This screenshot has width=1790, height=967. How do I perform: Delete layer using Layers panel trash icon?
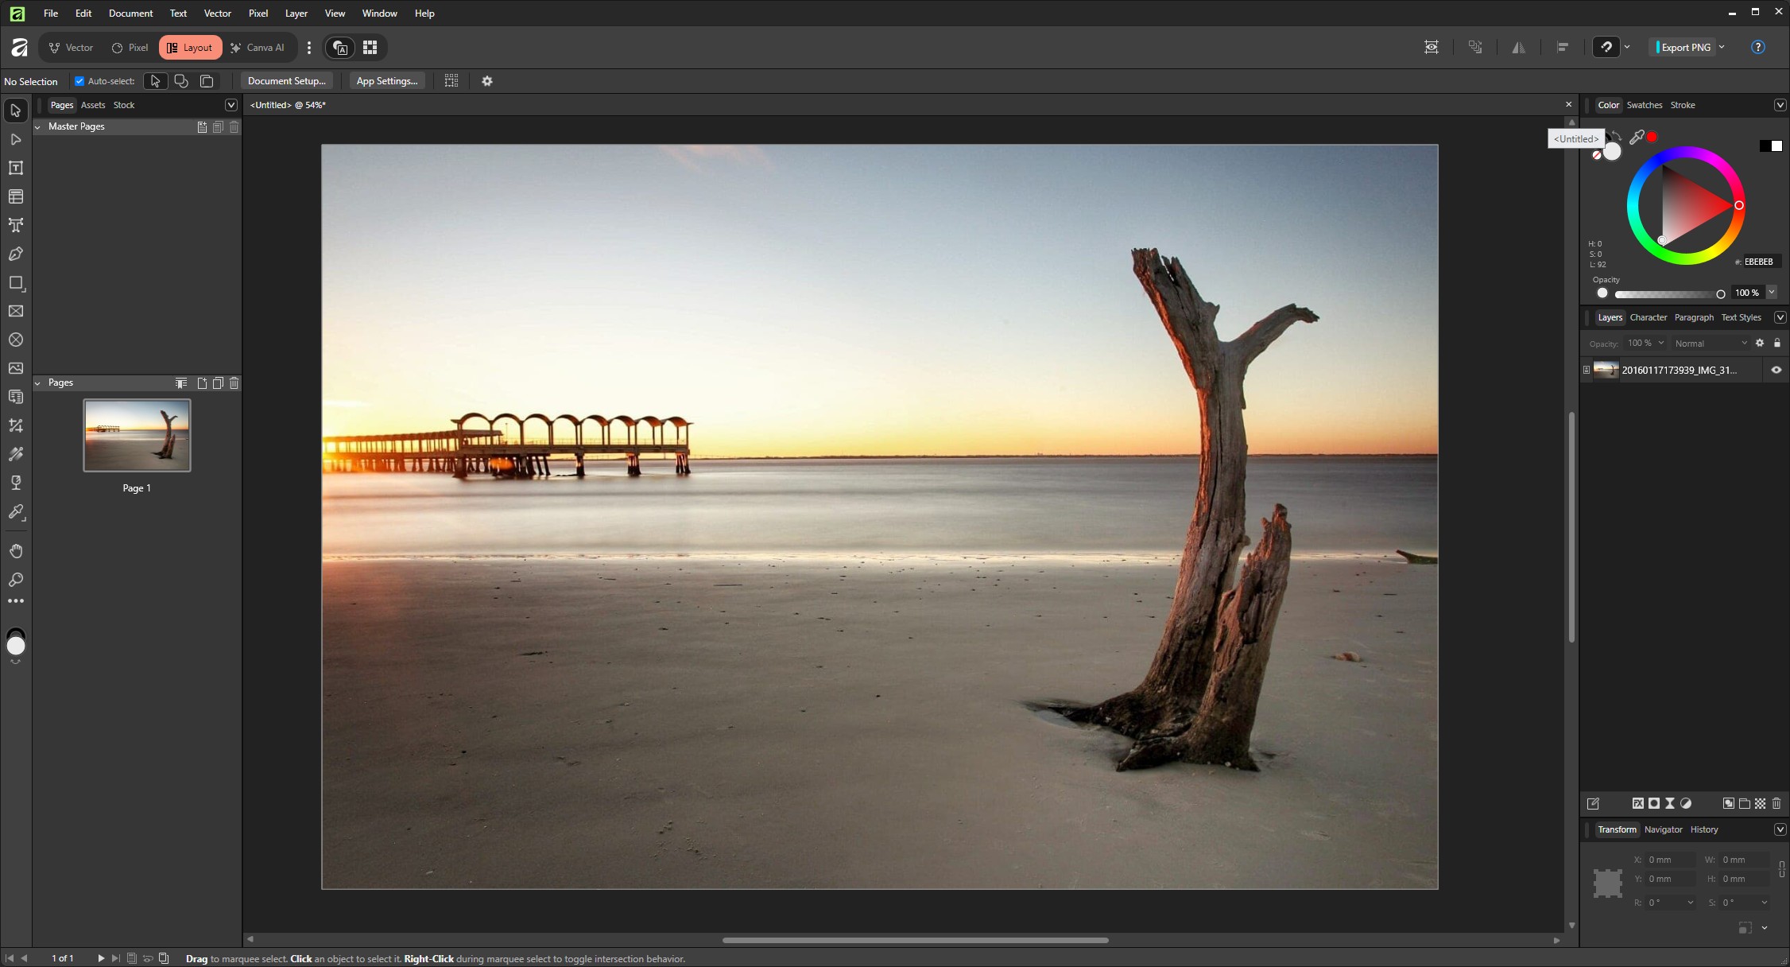tap(1776, 803)
